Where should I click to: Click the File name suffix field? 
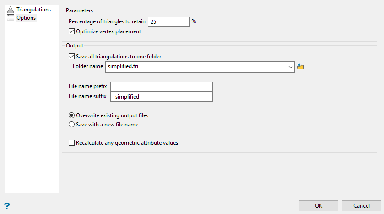click(x=162, y=97)
